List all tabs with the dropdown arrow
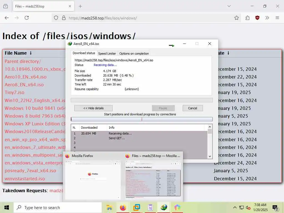Image resolution: width=284 pixels, height=213 pixels. [229, 6]
